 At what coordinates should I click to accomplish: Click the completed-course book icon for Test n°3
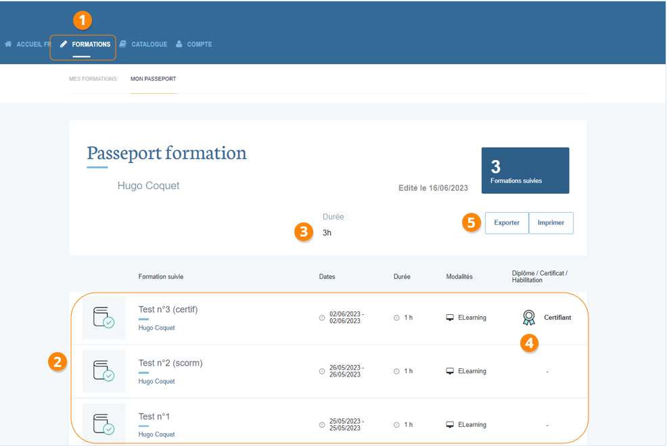[x=103, y=318]
